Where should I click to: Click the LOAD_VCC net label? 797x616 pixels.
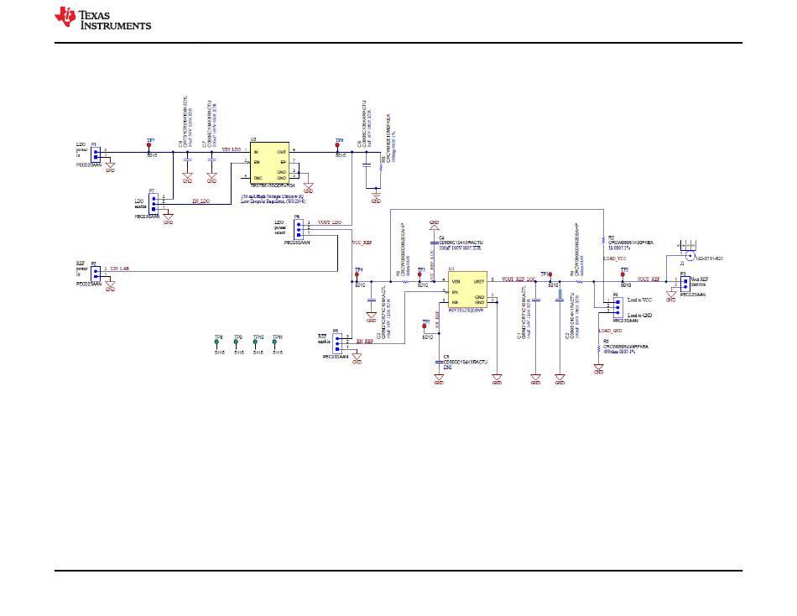pos(616,258)
